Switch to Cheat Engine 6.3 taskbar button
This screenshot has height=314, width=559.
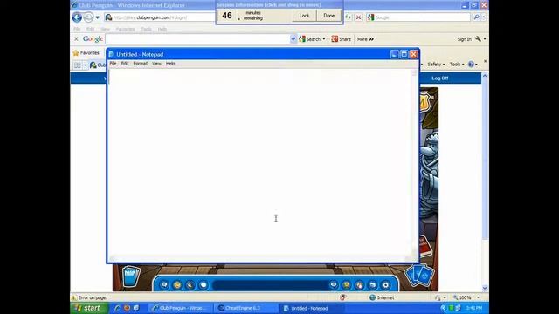[x=246, y=308]
